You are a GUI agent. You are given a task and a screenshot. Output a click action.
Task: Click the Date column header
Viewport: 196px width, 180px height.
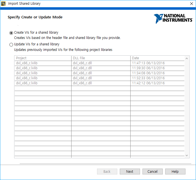click(x=157, y=58)
